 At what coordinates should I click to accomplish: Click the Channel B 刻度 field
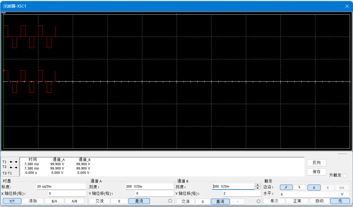coord(233,187)
